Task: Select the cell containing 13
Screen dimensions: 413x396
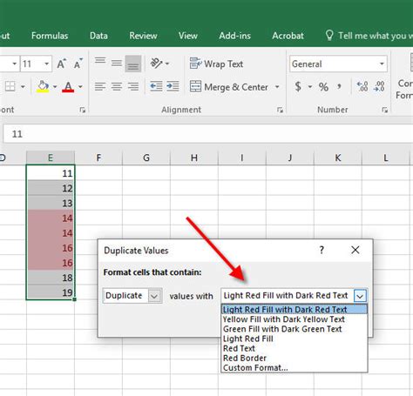Action: [x=51, y=203]
